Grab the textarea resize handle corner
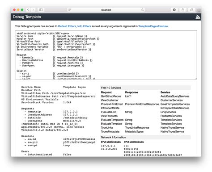The image size is (212, 172). pos(196,78)
